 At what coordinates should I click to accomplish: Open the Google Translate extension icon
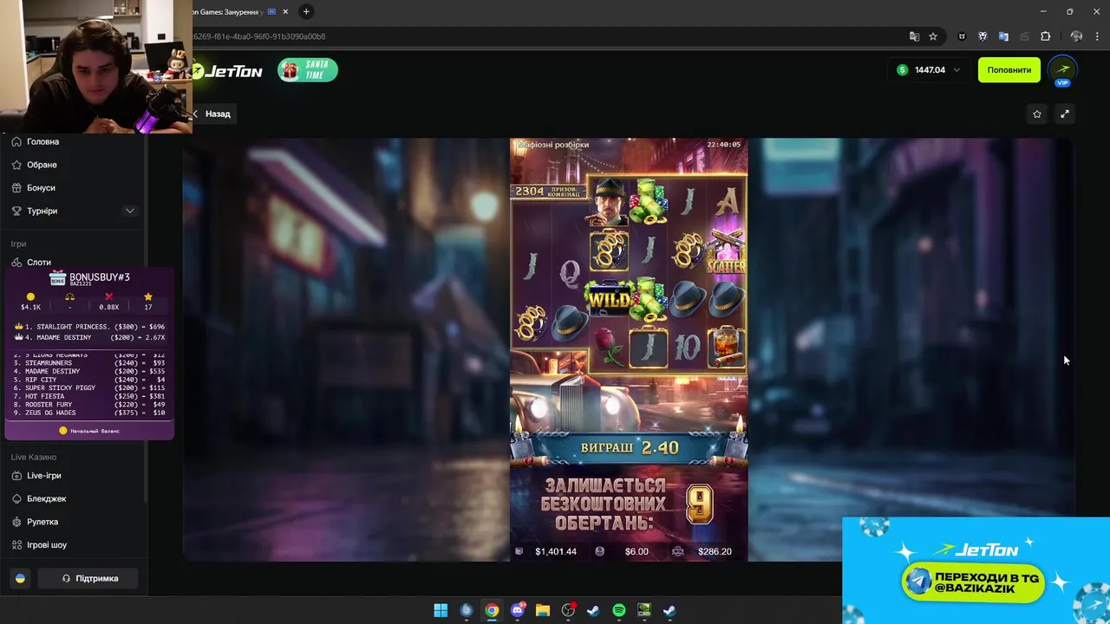1003,36
